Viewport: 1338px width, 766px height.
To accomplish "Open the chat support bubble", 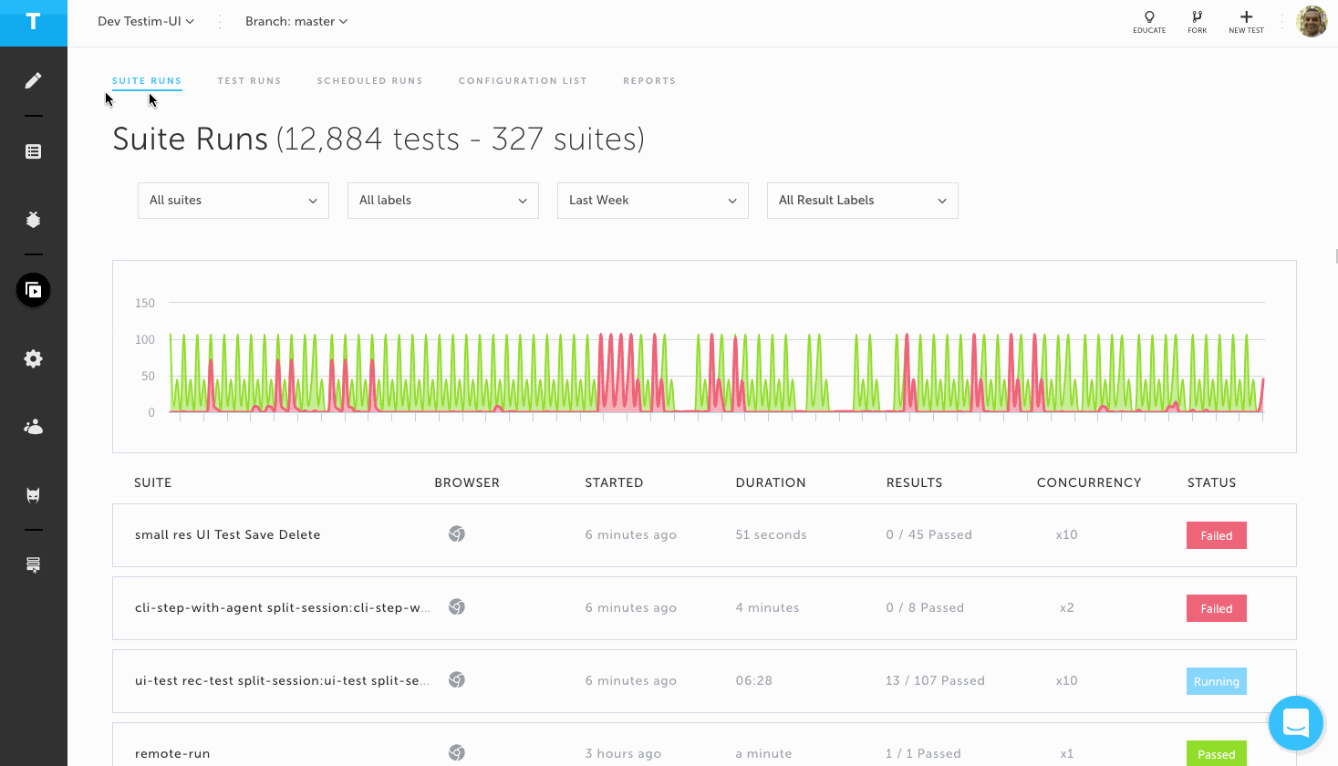I will [x=1295, y=723].
